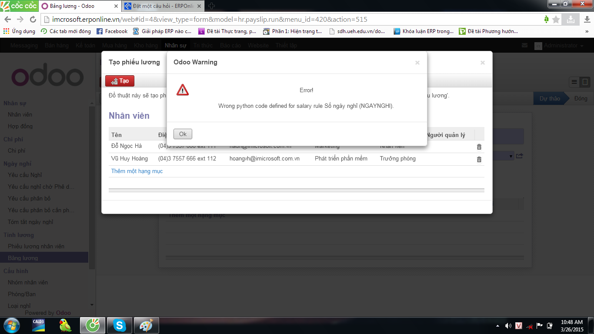Open Yêu cầu Nghỉ in the sidebar
This screenshot has height=334, width=594.
click(25, 175)
